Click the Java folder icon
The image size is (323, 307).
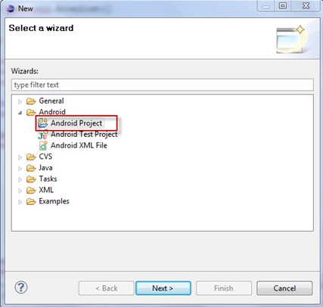click(31, 168)
